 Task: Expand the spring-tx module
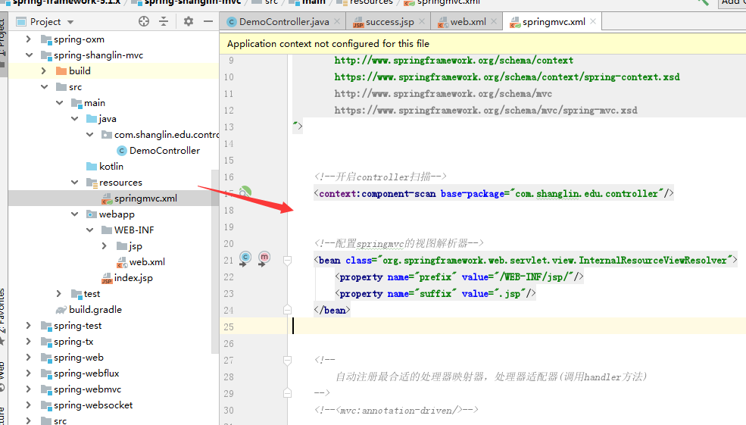(29, 342)
